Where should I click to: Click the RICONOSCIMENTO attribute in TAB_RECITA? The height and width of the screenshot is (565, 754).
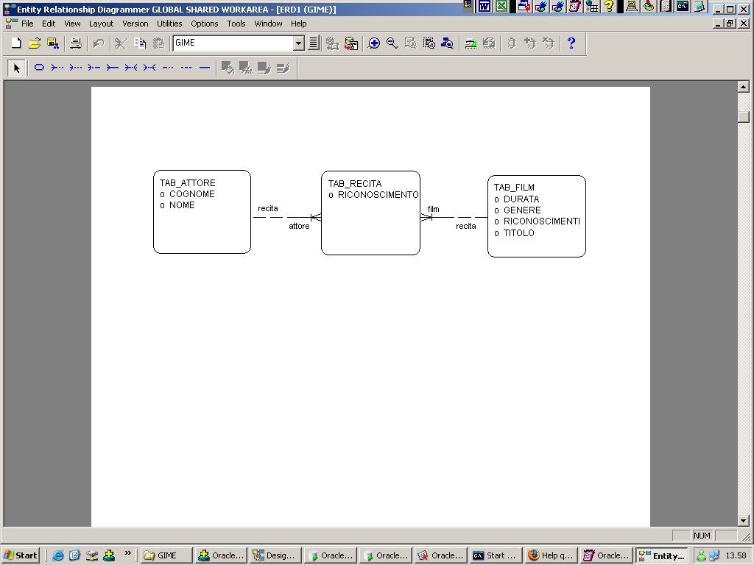point(378,195)
